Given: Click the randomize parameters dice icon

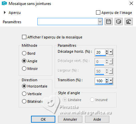Looking at the screenshot, I should click(x=119, y=22).
